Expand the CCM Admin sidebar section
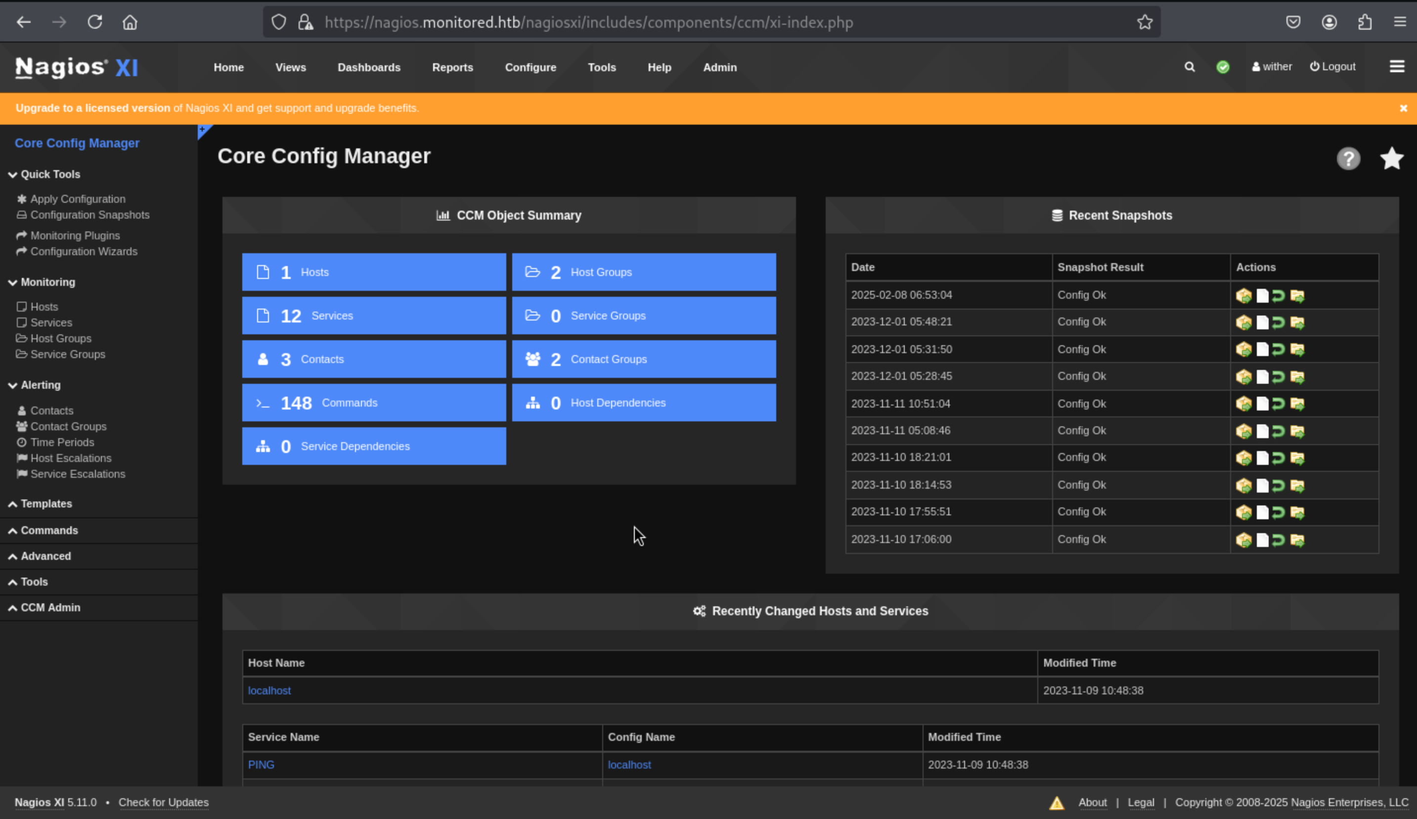Screen dimensions: 1417x819 (x=50, y=607)
